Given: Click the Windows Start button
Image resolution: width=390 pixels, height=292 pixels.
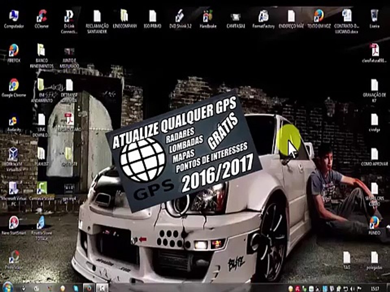Looking at the screenshot, I should tap(7, 288).
